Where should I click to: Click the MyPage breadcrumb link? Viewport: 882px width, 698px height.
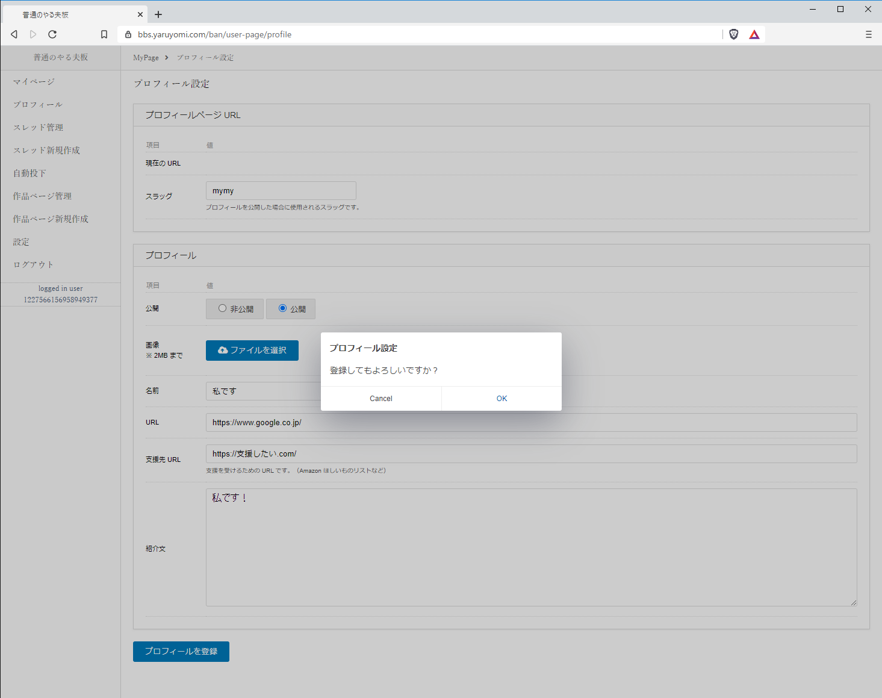click(146, 58)
